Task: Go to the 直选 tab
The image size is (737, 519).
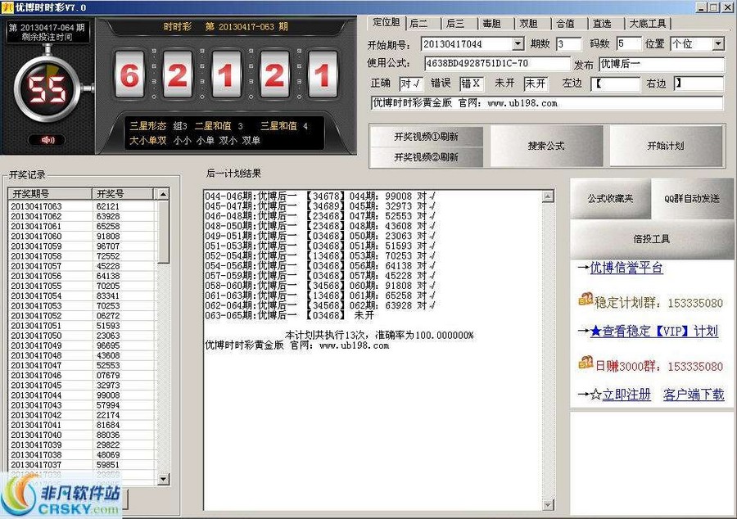Action: [x=602, y=24]
